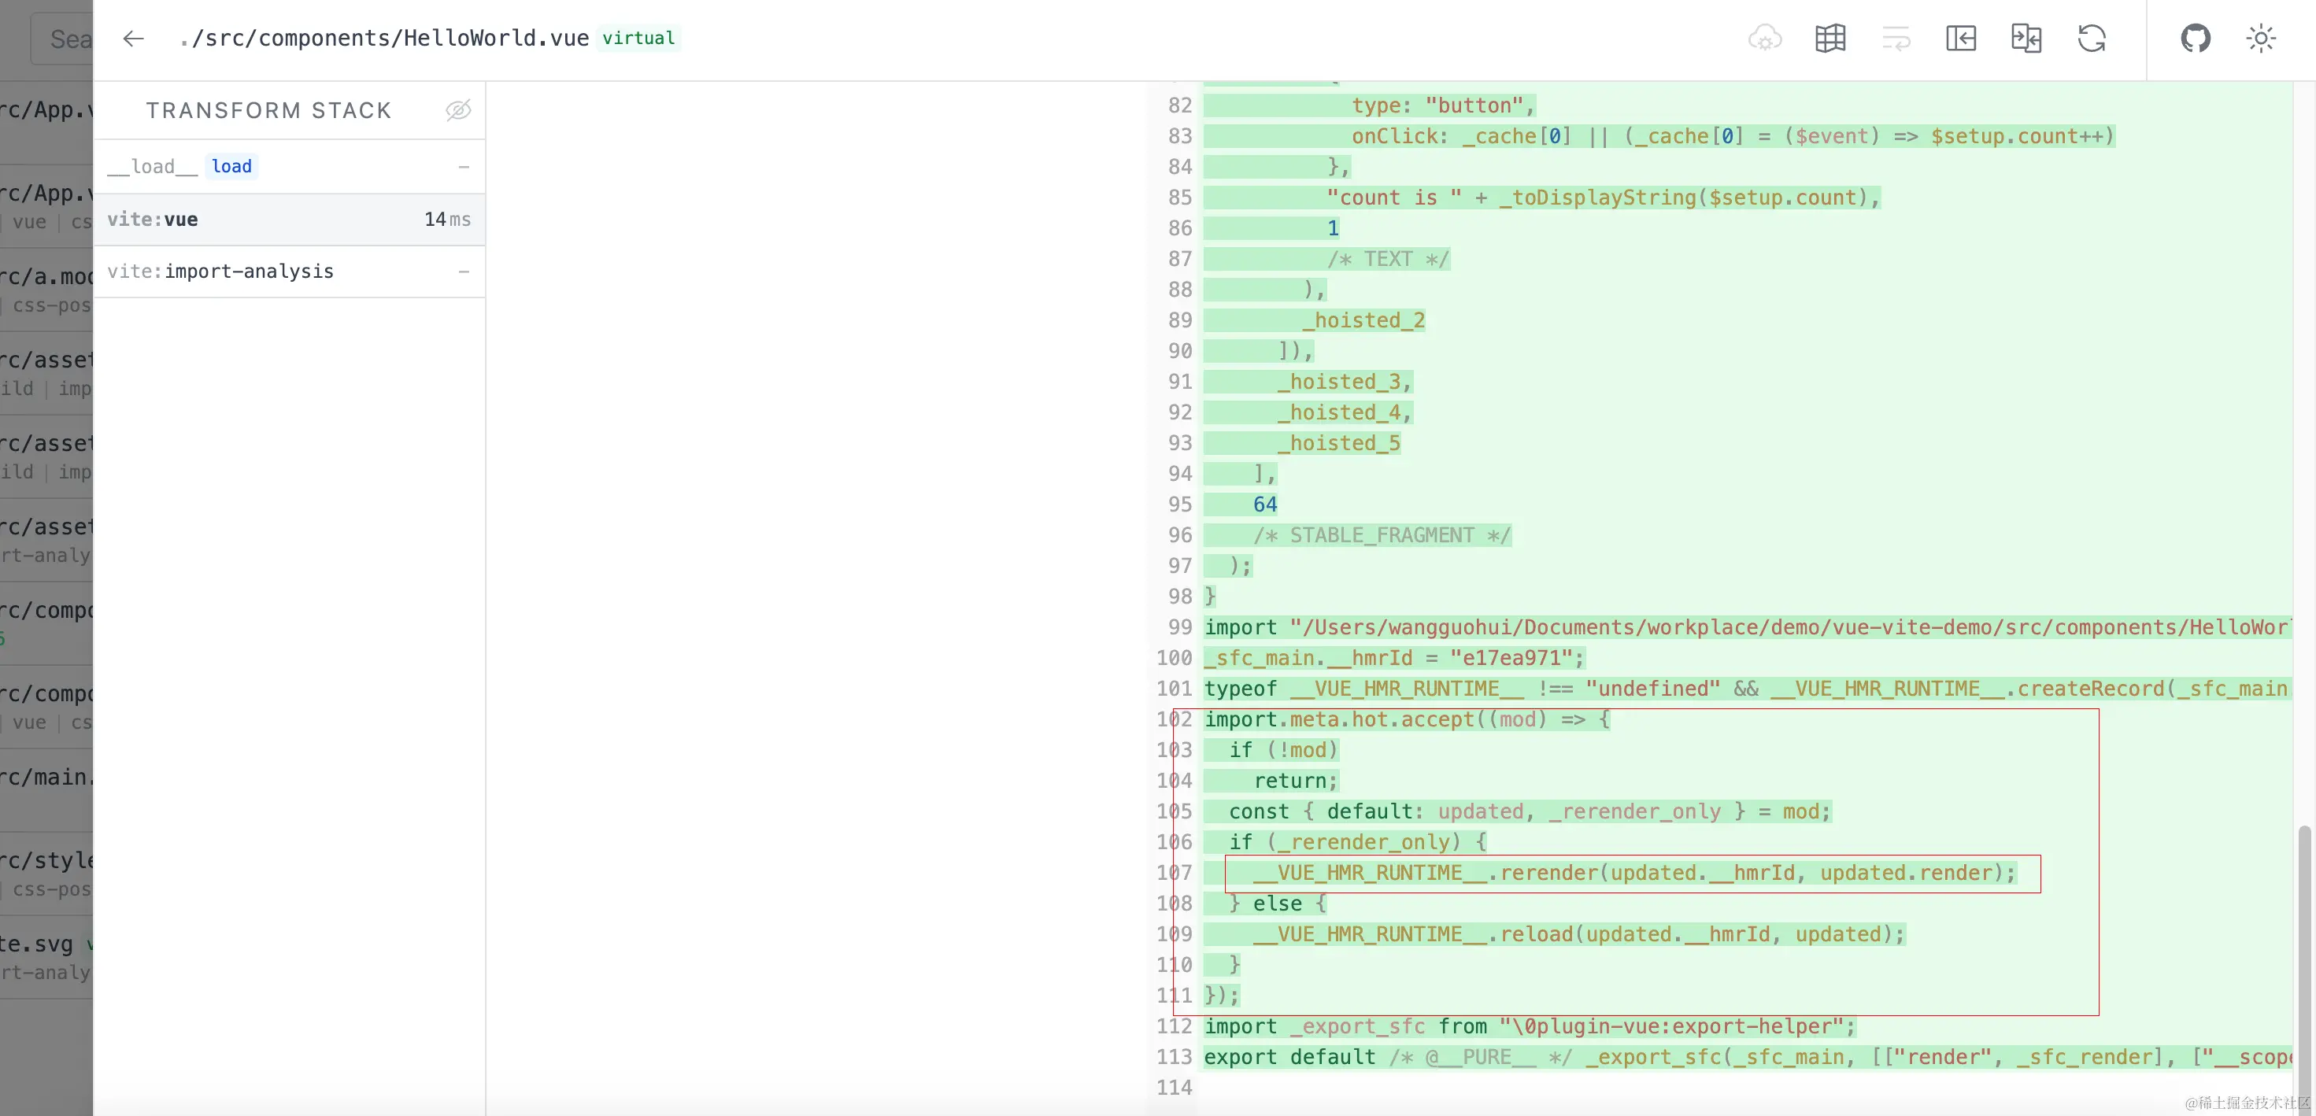
Task: Click the back arrow next to file path
Action: pos(133,39)
